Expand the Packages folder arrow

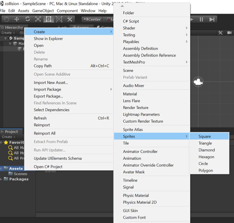point(1,179)
